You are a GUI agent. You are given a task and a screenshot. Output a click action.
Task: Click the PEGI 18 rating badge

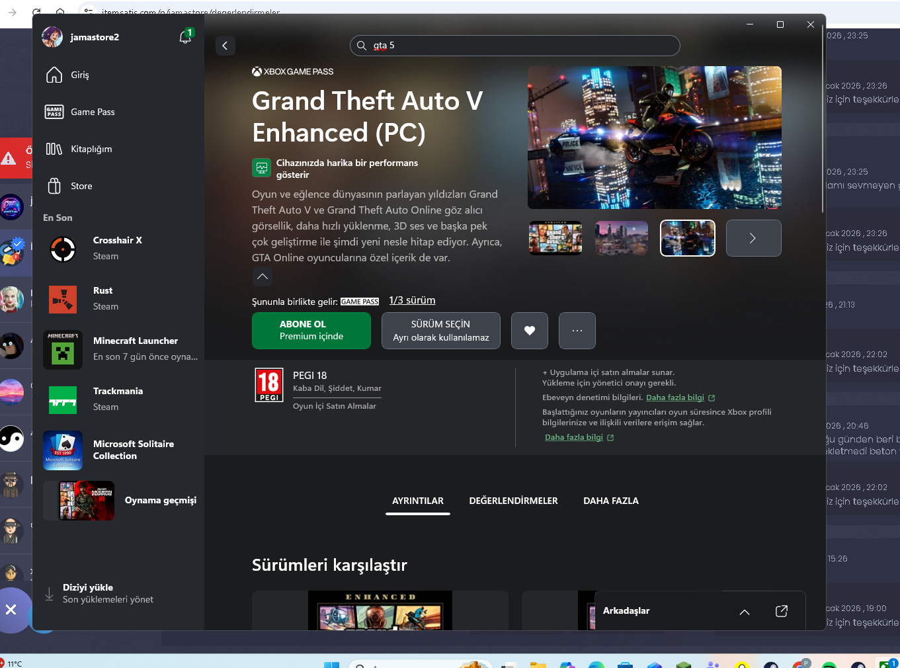[269, 385]
